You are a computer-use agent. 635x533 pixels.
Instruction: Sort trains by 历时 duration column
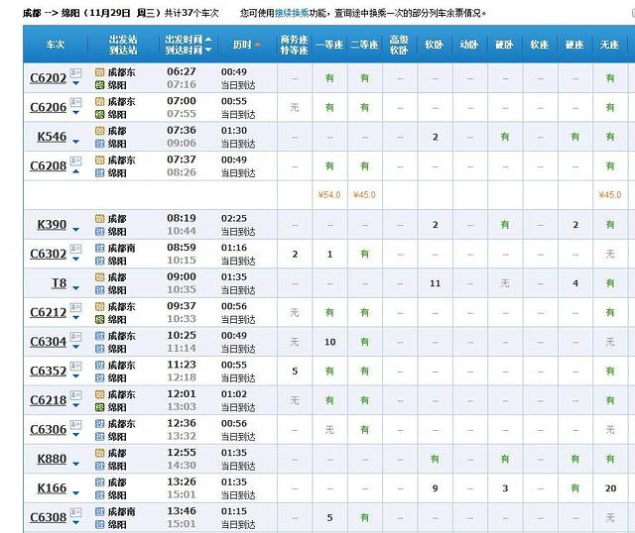point(247,45)
